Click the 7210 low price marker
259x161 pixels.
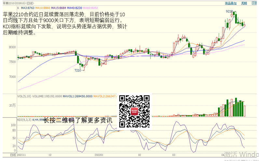[x=78, y=70]
